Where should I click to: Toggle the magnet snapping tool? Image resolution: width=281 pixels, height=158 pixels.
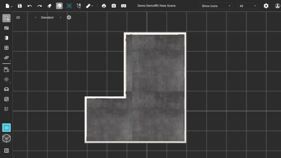(x=59, y=6)
